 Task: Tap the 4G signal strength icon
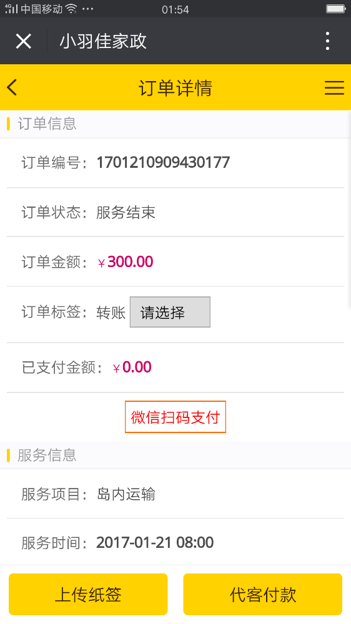tap(11, 9)
